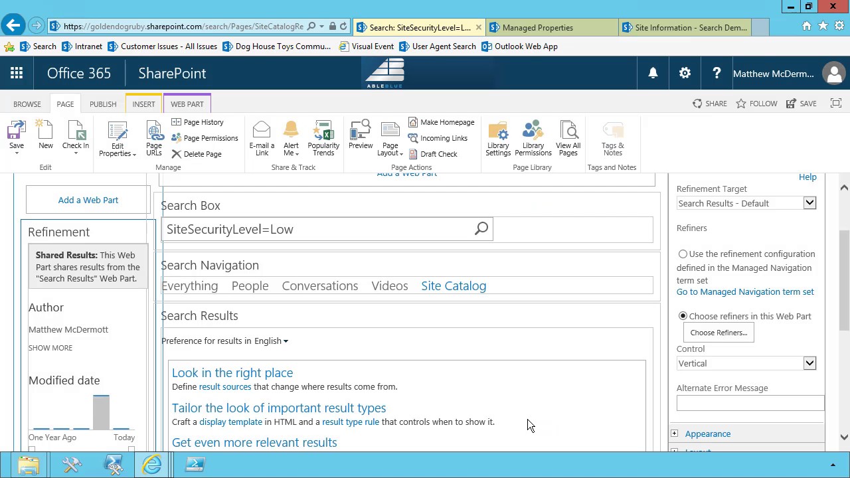Click the browser address bar

(x=183, y=27)
